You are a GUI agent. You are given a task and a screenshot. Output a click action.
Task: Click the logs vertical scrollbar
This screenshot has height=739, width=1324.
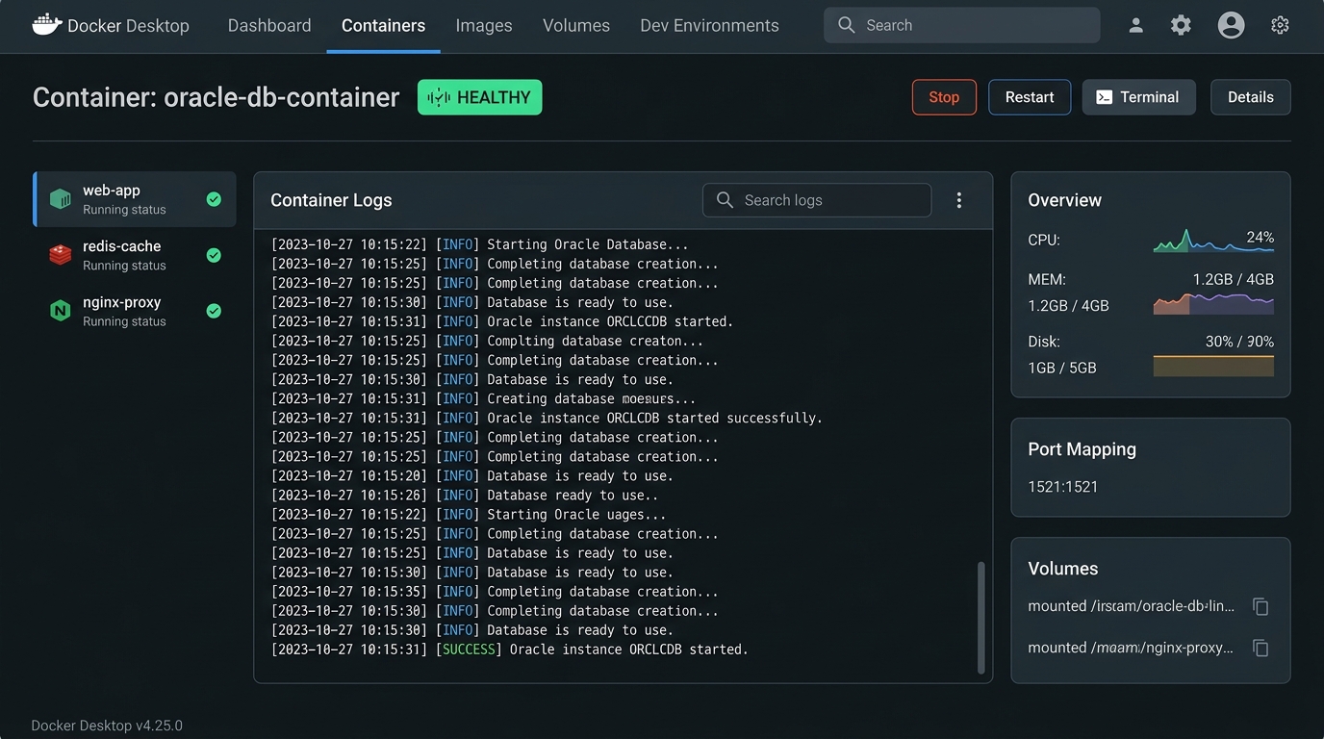point(981,617)
